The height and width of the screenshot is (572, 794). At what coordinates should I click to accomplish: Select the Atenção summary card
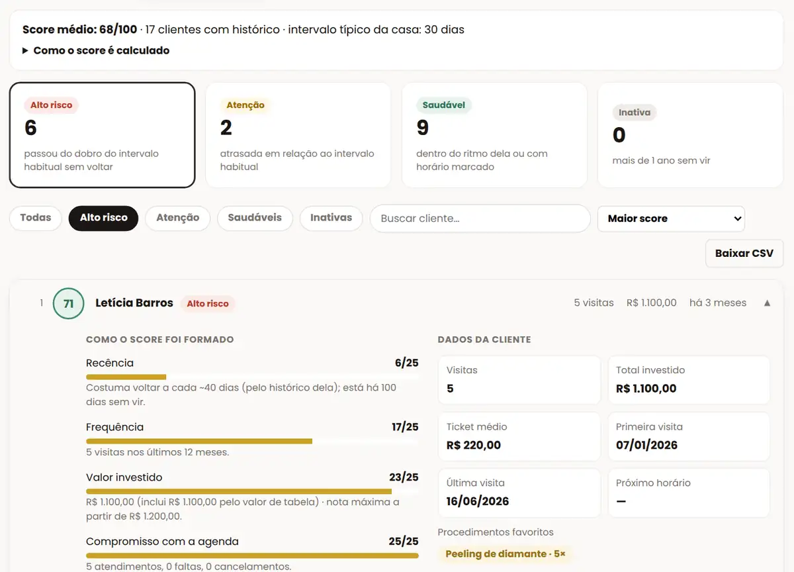pyautogui.click(x=298, y=135)
